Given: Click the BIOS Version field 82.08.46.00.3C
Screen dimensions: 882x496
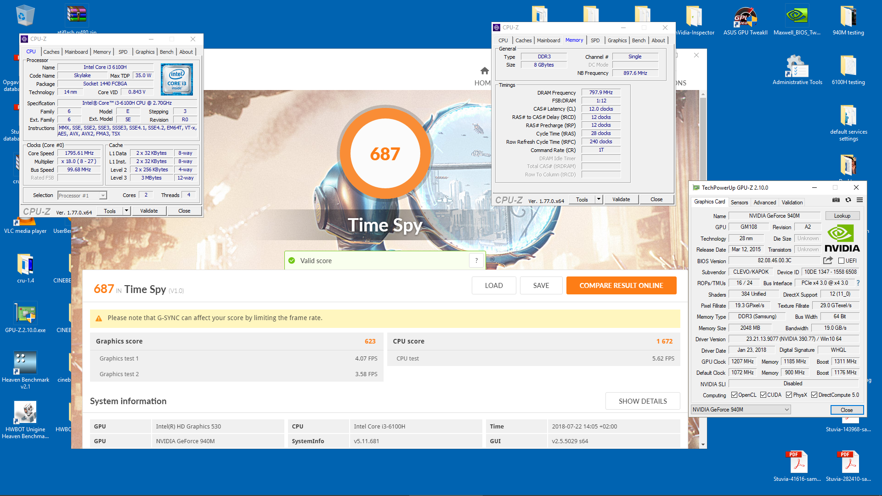Looking at the screenshot, I should 775,260.
